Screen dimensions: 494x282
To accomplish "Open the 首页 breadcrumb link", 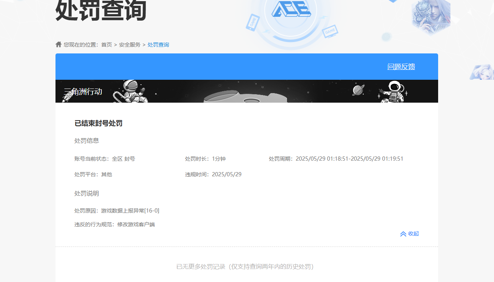I will click(x=106, y=45).
